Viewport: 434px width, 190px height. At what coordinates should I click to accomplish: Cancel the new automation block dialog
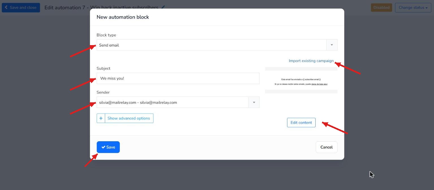(326, 147)
